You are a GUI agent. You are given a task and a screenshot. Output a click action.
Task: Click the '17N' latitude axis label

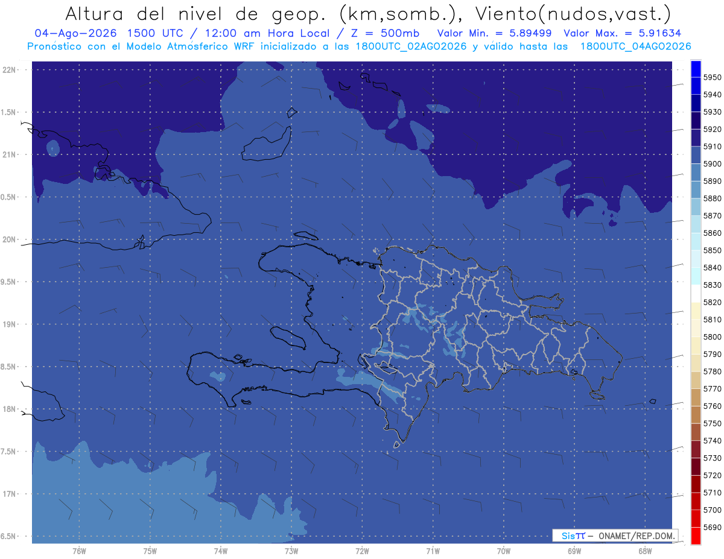point(9,494)
